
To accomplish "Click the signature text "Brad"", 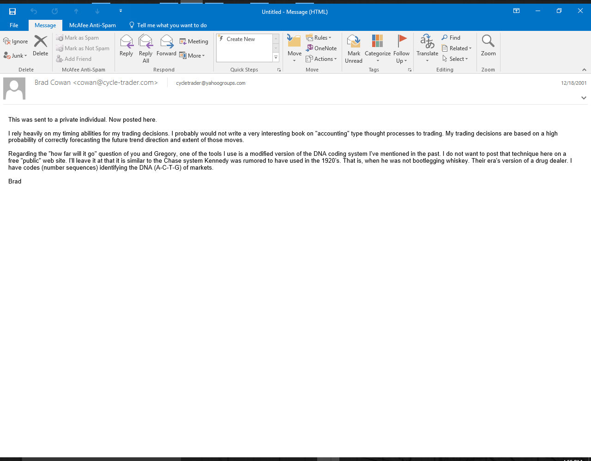I will (15, 182).
